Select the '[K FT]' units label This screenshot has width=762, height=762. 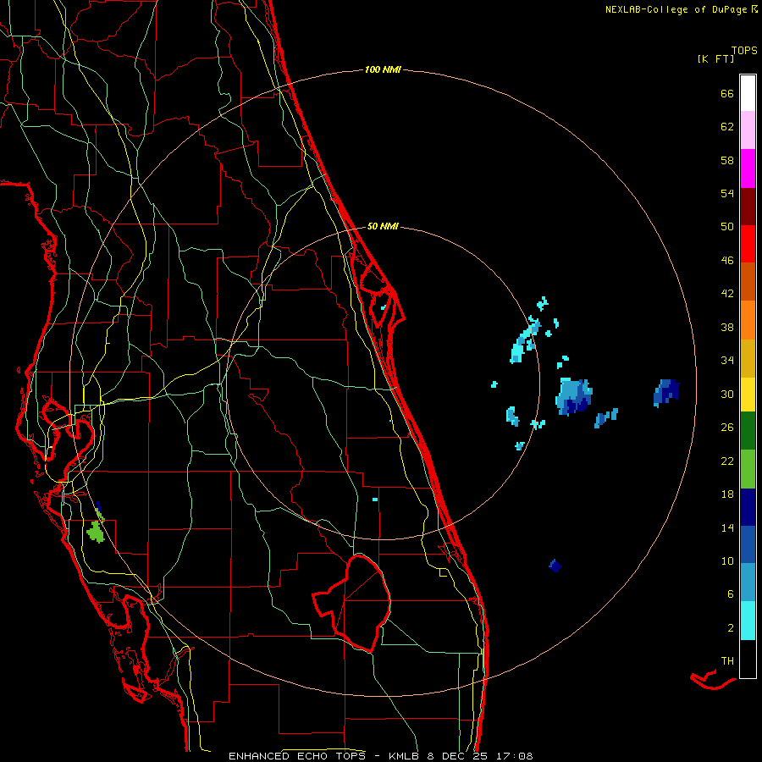tap(715, 58)
